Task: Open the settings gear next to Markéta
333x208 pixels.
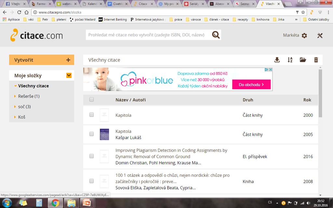Action: tap(304, 35)
